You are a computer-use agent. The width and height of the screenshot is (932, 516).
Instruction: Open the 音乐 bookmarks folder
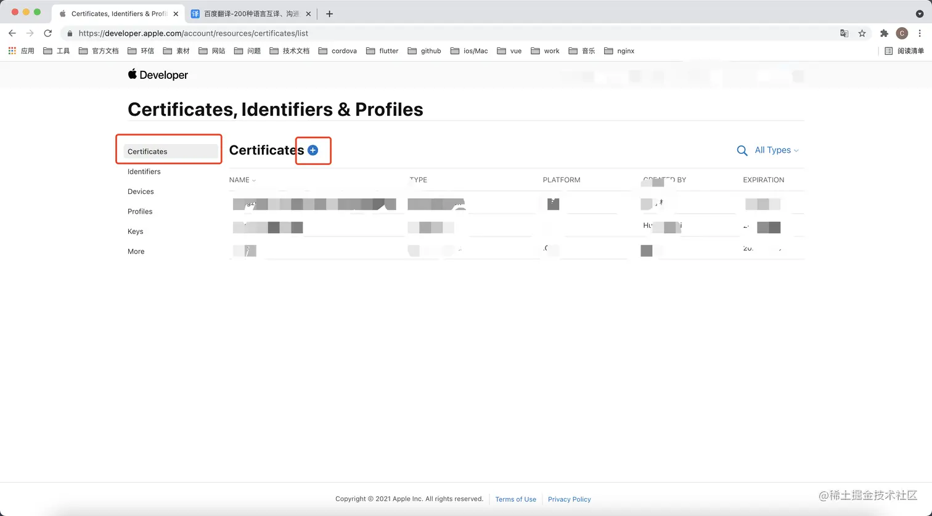tap(582, 51)
